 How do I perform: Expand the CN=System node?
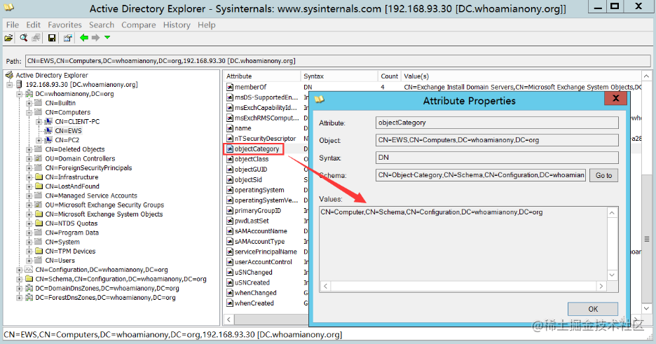click(x=29, y=242)
